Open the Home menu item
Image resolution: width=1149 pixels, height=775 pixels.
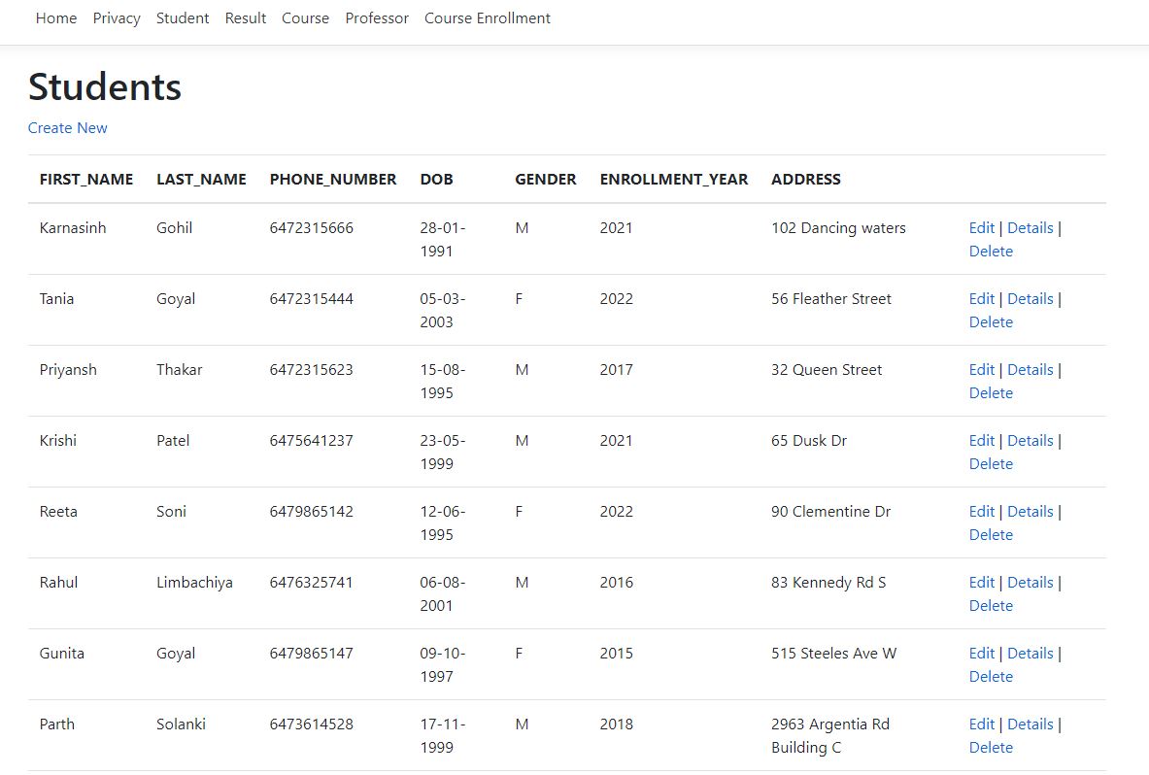point(55,17)
